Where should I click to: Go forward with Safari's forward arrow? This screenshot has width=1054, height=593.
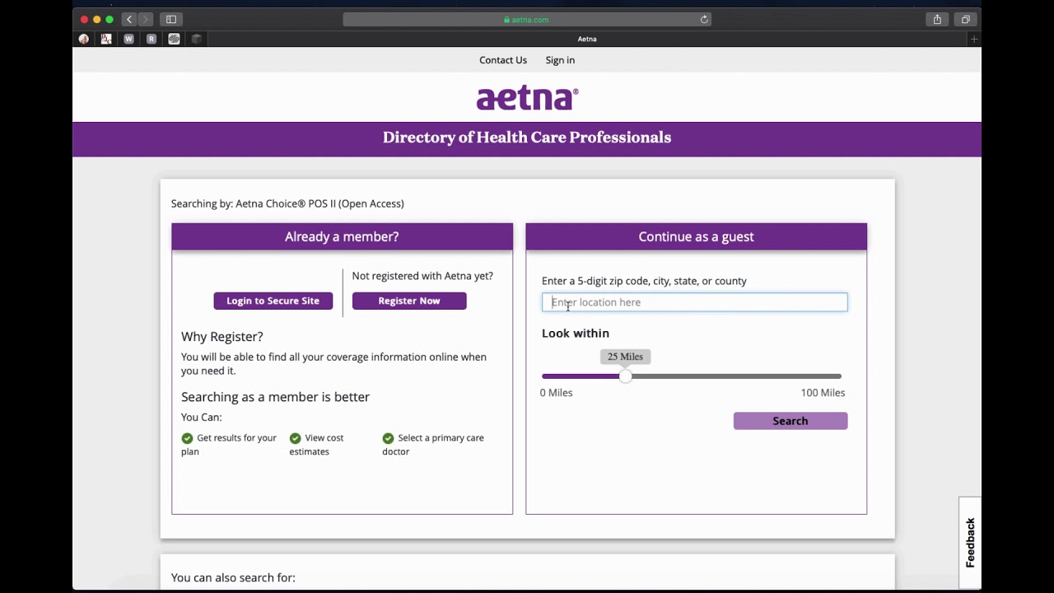tap(146, 19)
